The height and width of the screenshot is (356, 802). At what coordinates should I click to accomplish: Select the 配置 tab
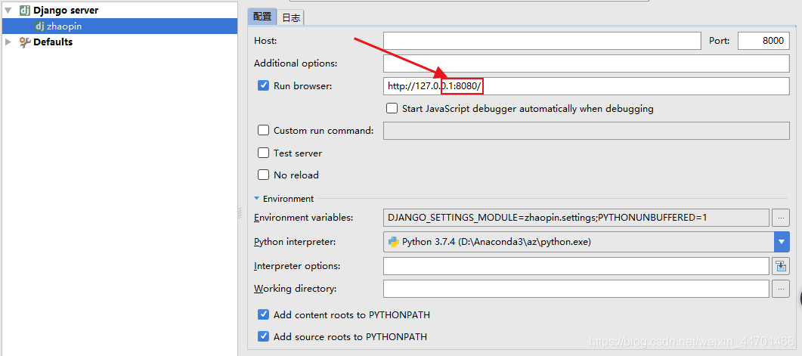pyautogui.click(x=262, y=17)
